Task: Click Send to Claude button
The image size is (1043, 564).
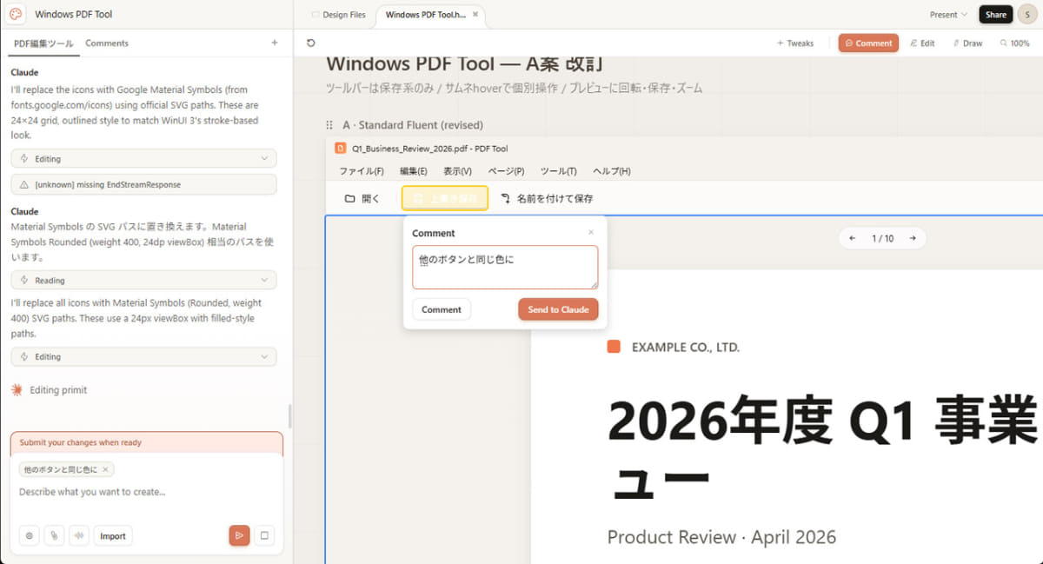Action: point(558,309)
